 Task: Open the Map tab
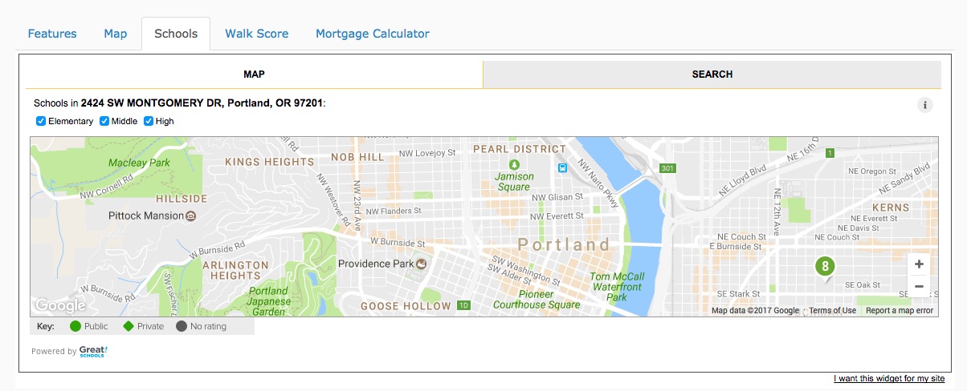coord(115,34)
